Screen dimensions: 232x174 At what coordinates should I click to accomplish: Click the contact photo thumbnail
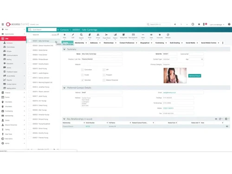point(175,76)
